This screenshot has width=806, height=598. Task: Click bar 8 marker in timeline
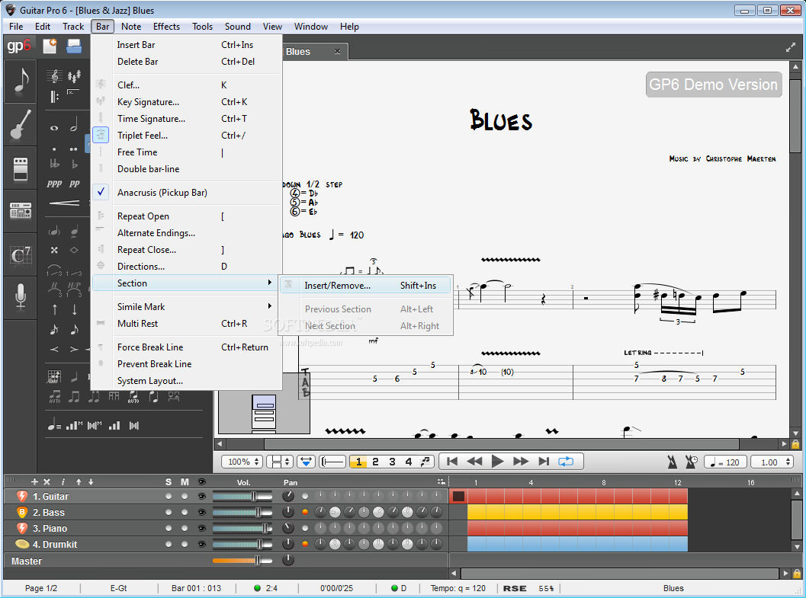click(603, 482)
